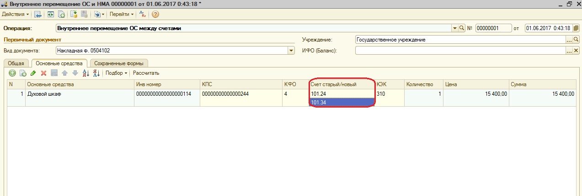Expand the Операция dropdown list
This screenshot has height=196, width=582.
[454, 28]
